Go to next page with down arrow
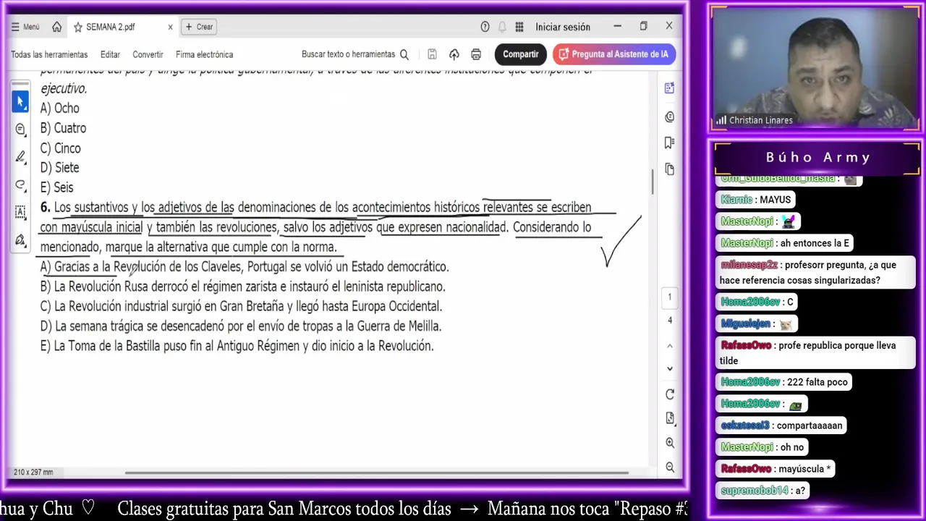 pyautogui.click(x=669, y=368)
